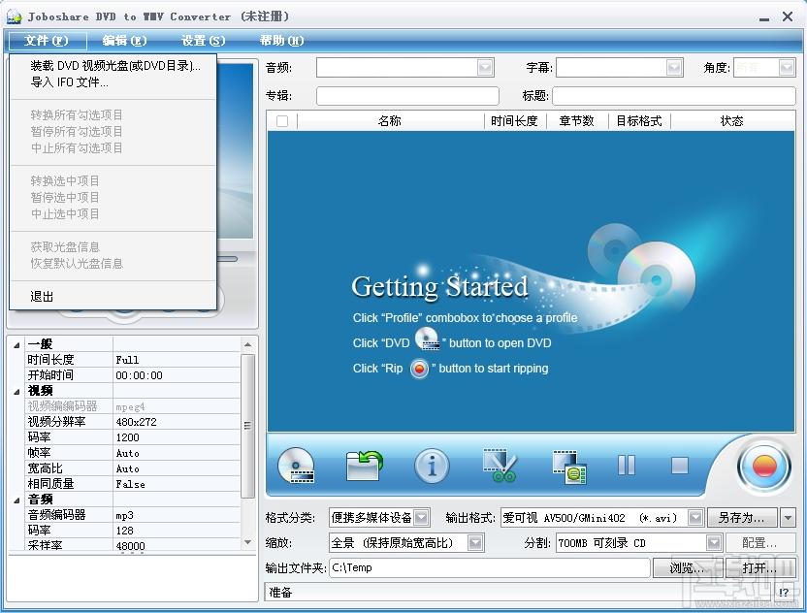Click the 视频分辨率 value 480x272

[177, 422]
